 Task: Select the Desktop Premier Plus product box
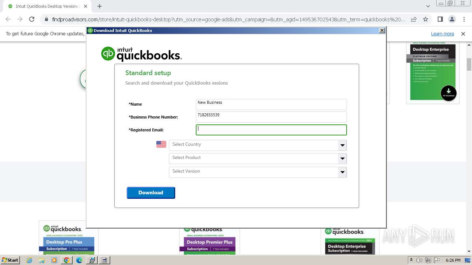click(x=209, y=241)
